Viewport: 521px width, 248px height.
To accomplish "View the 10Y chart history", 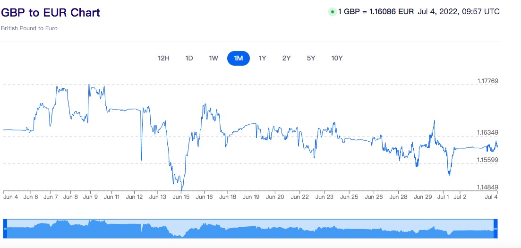I will coord(337,58).
